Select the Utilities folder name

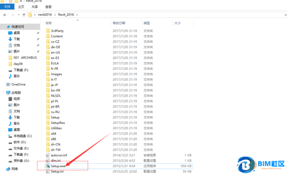[x=56, y=128]
